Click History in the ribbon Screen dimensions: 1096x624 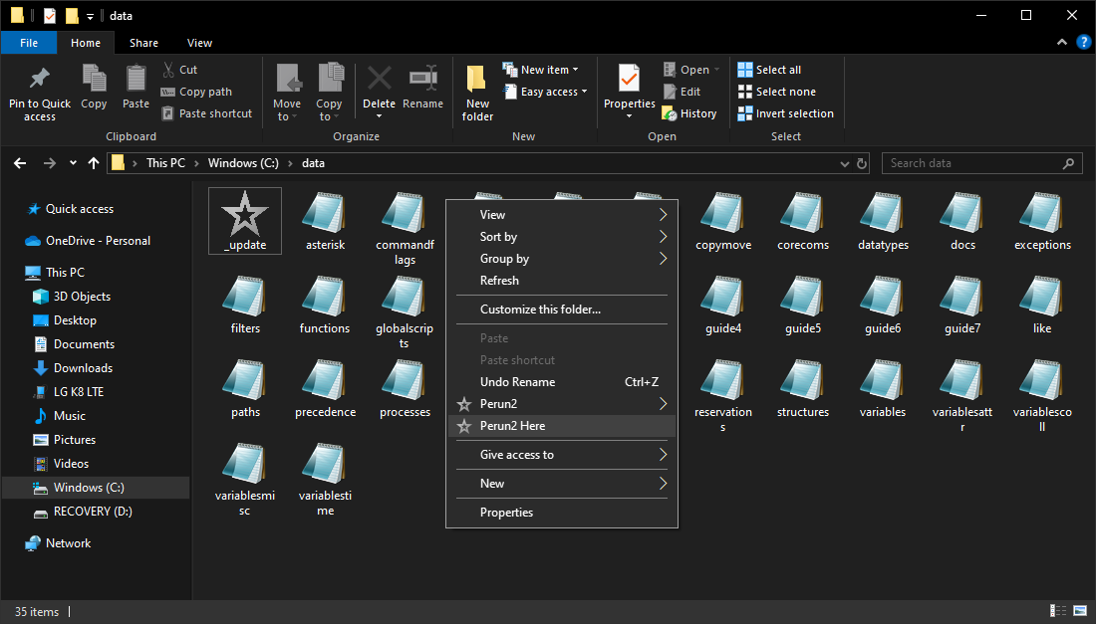click(x=689, y=113)
